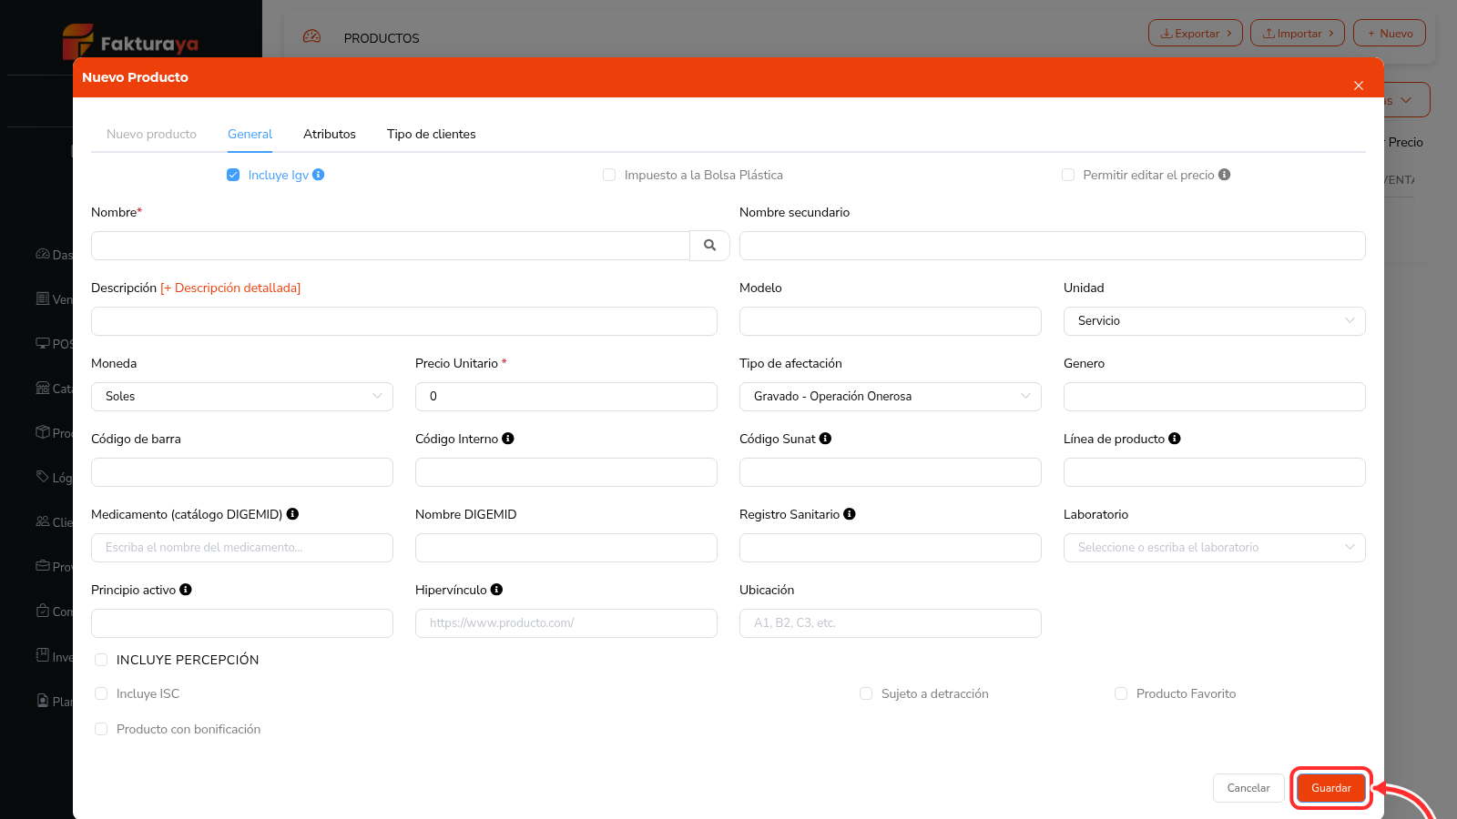Click the Descripción input field
1457x819 pixels.
pos(404,321)
